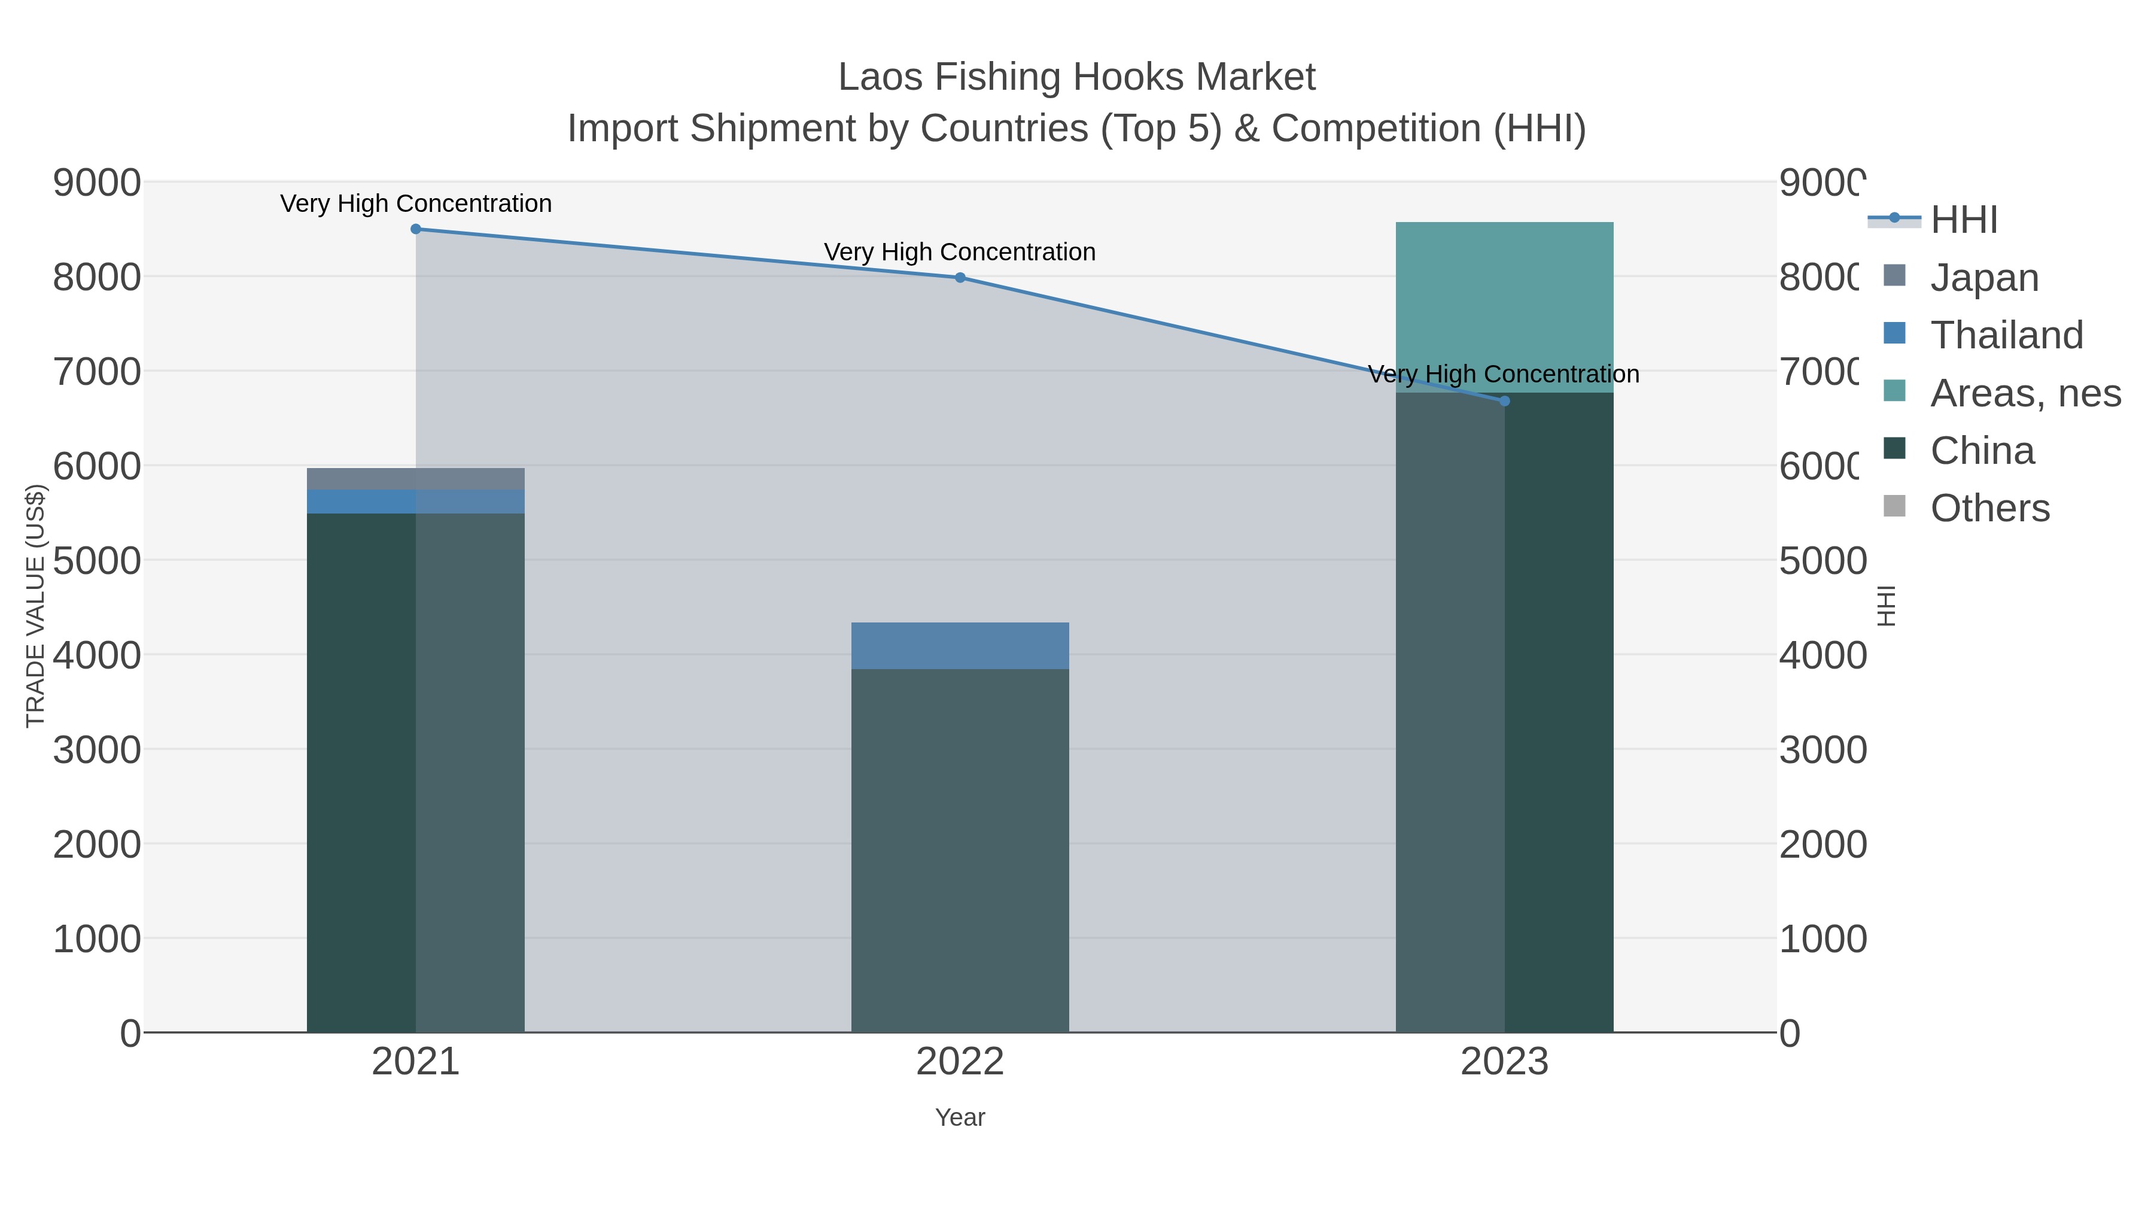Viewport: 2154px width, 1212px height.
Task: Click the 2021 x-axis label
Action: 416,1062
